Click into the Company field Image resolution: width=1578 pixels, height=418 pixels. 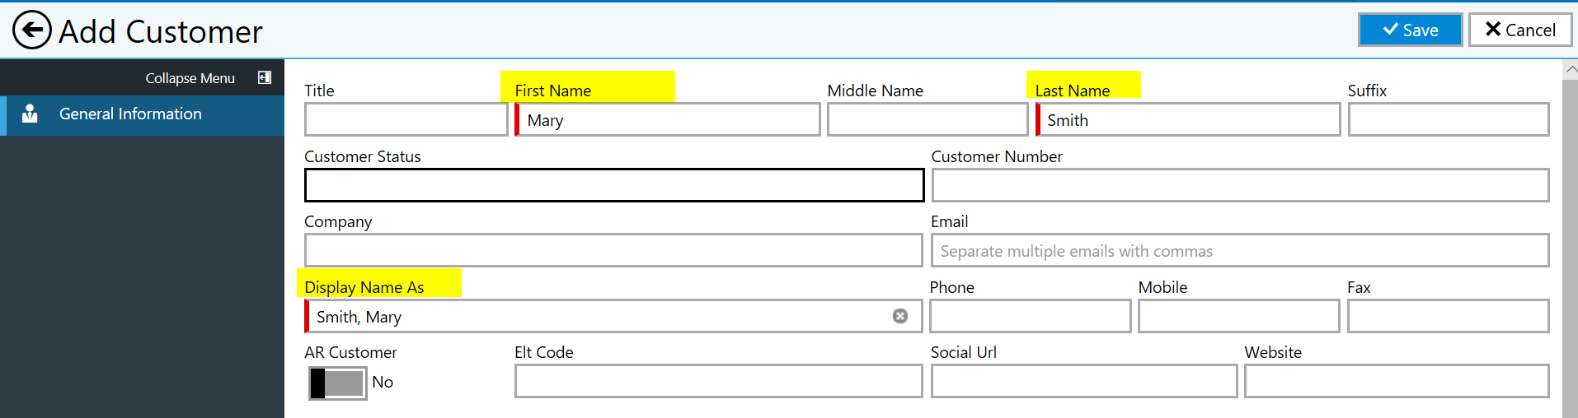pos(613,250)
